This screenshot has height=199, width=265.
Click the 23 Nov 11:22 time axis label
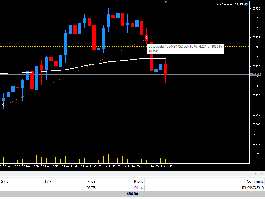pos(164,166)
